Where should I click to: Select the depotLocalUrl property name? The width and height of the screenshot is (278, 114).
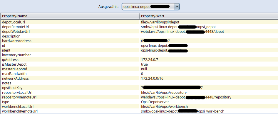point(14,22)
